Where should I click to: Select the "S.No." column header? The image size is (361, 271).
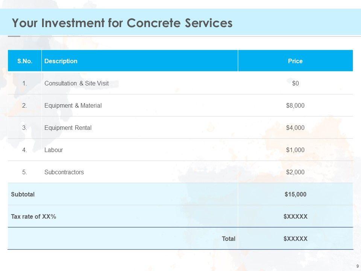coord(25,61)
